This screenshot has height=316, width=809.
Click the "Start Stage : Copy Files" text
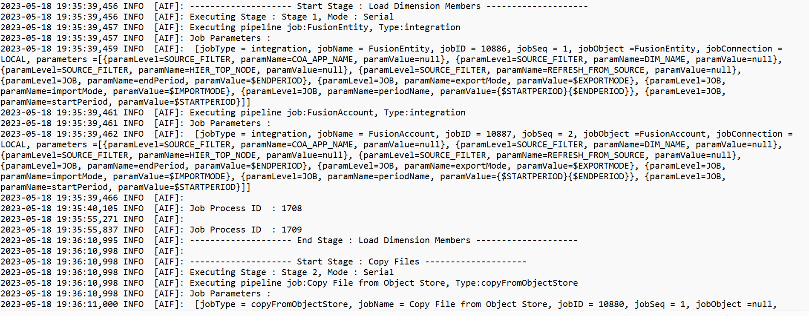coord(358,261)
